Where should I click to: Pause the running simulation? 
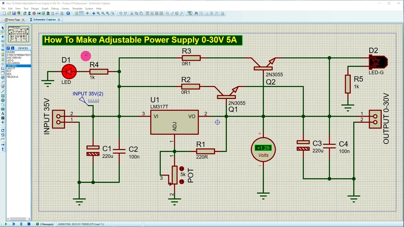tap(21, 224)
